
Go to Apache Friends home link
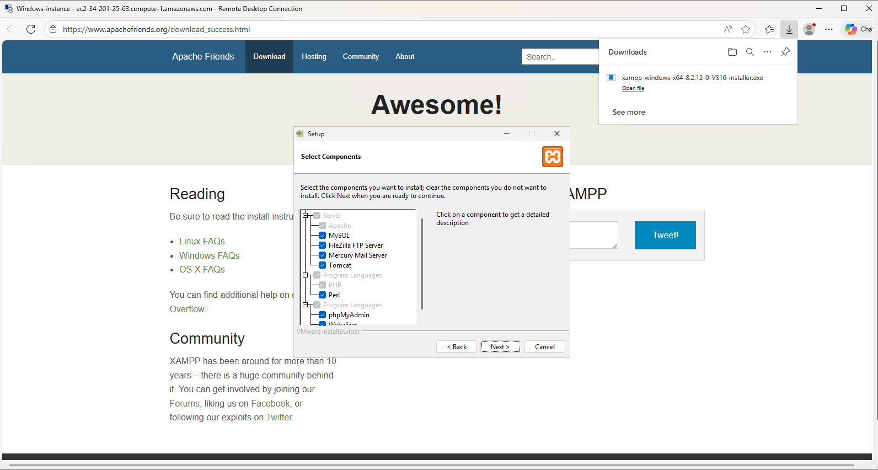203,56
